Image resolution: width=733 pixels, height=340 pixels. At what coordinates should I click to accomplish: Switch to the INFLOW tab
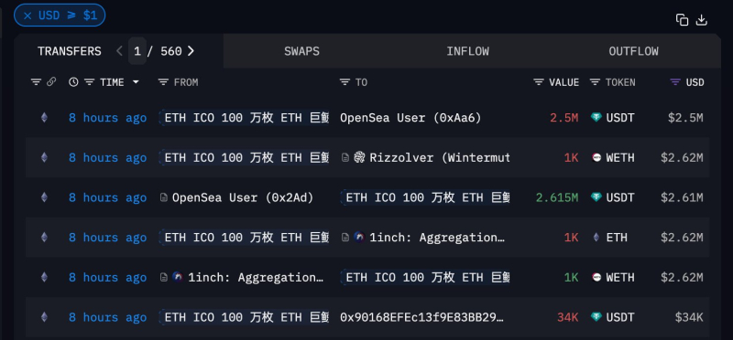coord(467,51)
